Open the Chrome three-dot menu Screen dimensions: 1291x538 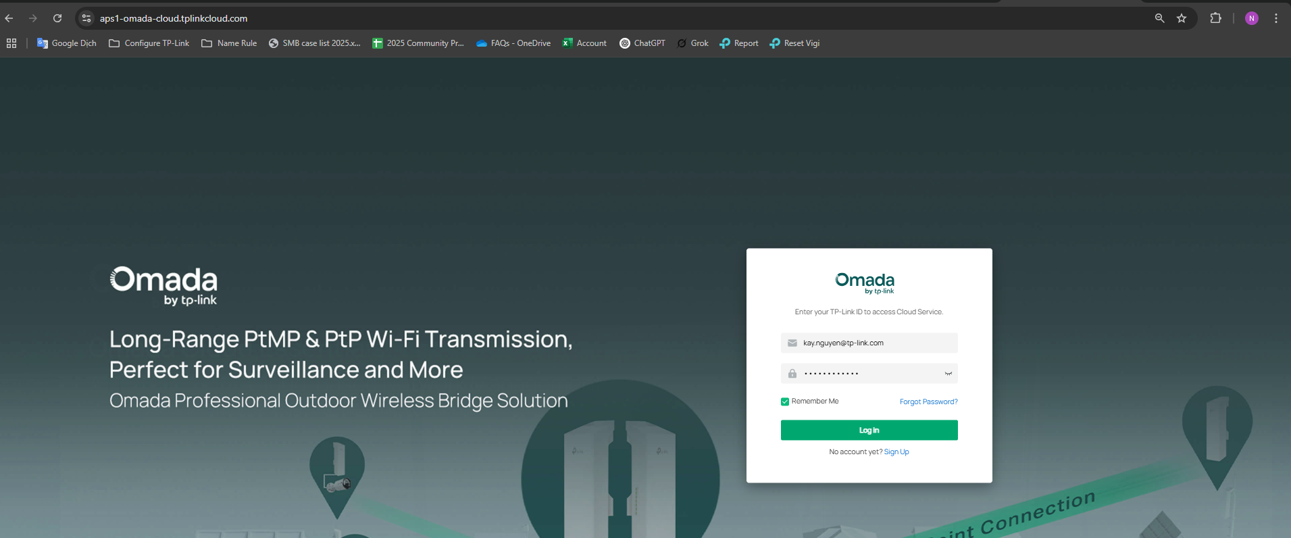(1276, 18)
